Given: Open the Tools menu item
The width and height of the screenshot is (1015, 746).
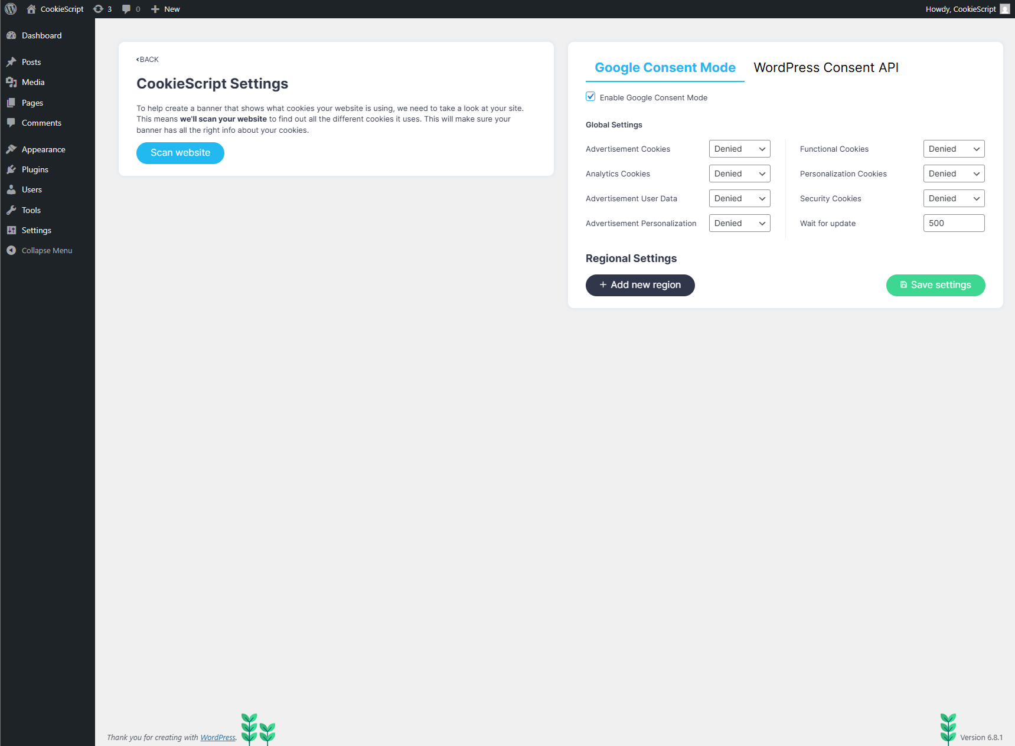Looking at the screenshot, I should [47, 210].
